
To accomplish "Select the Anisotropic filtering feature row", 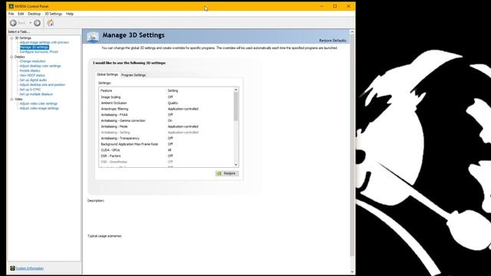I will pos(166,109).
